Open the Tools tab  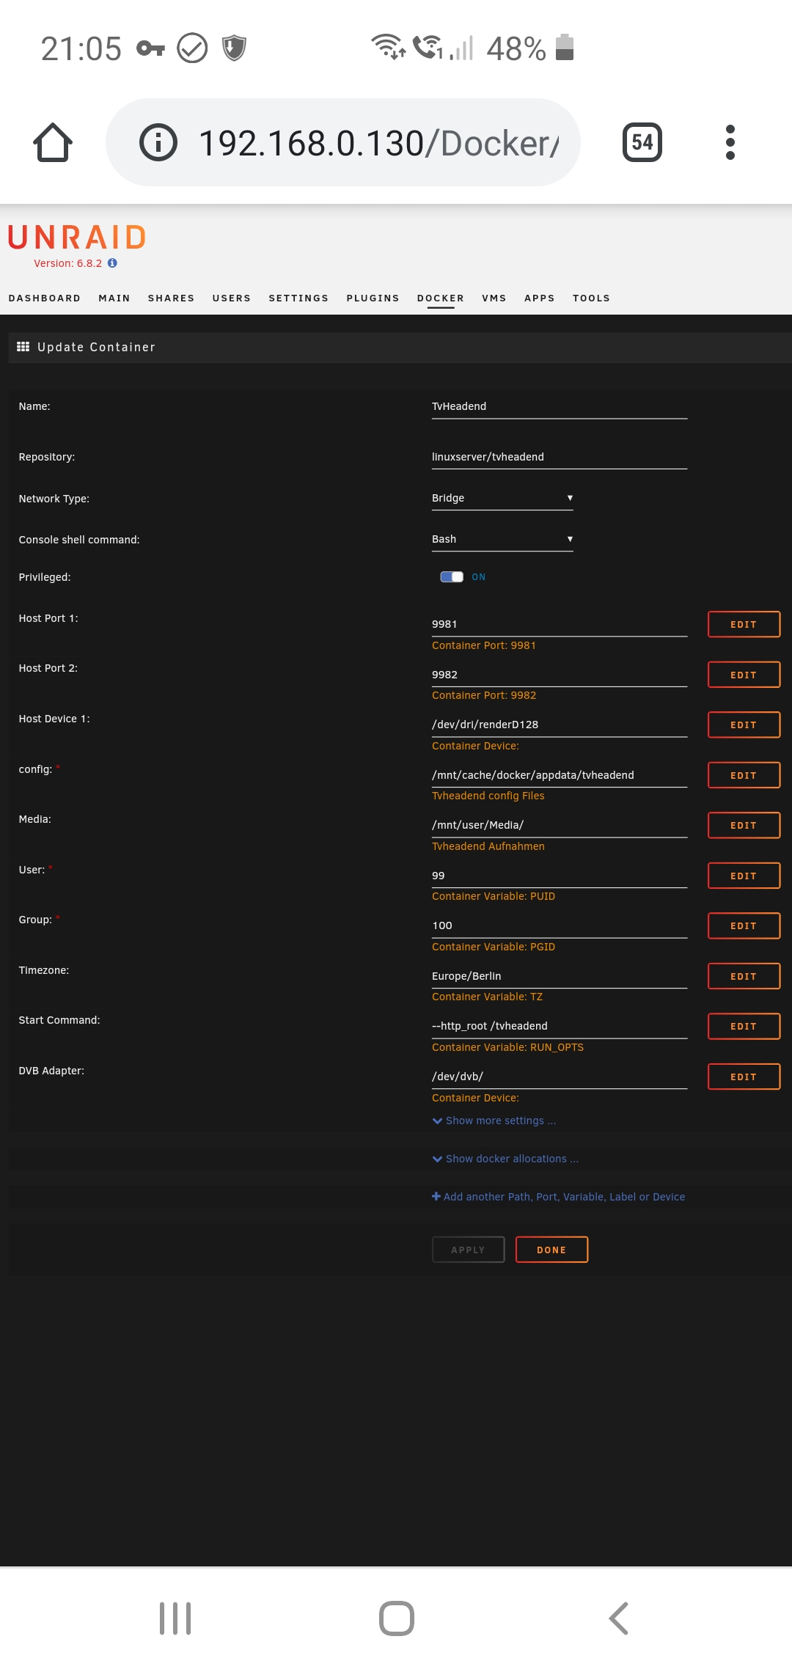(x=592, y=298)
